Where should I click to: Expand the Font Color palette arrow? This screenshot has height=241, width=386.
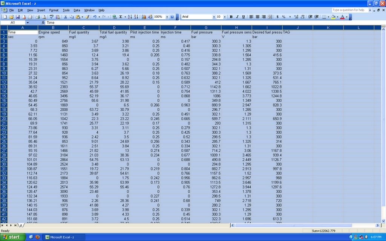(x=347, y=17)
